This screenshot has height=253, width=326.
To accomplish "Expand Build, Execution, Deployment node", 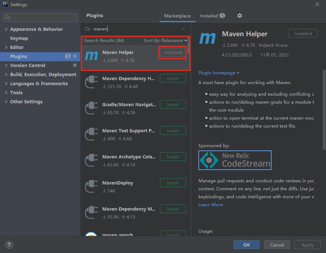I will [6, 74].
